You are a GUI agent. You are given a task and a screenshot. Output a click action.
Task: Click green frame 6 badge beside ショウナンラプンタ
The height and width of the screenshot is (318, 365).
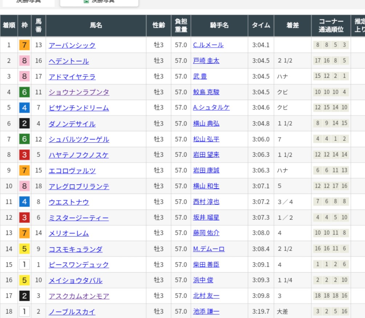(24, 92)
